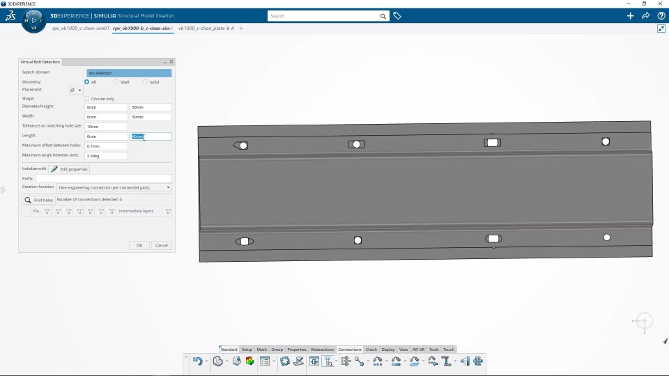Click the Search domain No Selection field
Screen dimensions: 669x376
[x=129, y=73]
